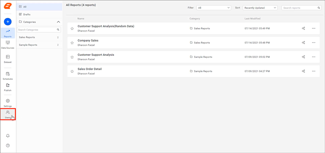
Task: Open Settings in sidebar
Action: pyautogui.click(x=8, y=103)
